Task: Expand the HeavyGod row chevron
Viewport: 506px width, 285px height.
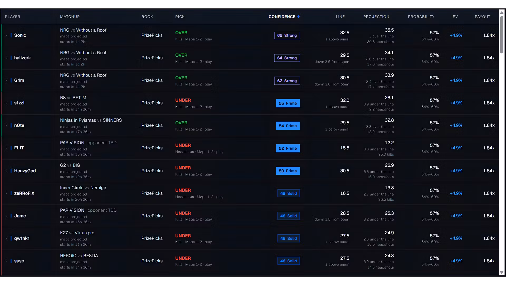Action: tap(6, 171)
